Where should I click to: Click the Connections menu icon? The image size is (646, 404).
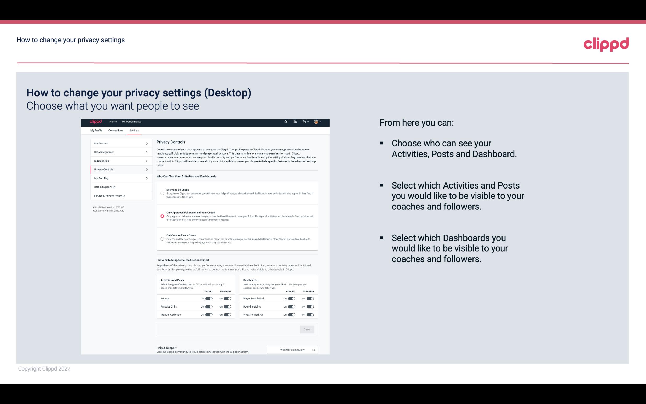pos(116,130)
